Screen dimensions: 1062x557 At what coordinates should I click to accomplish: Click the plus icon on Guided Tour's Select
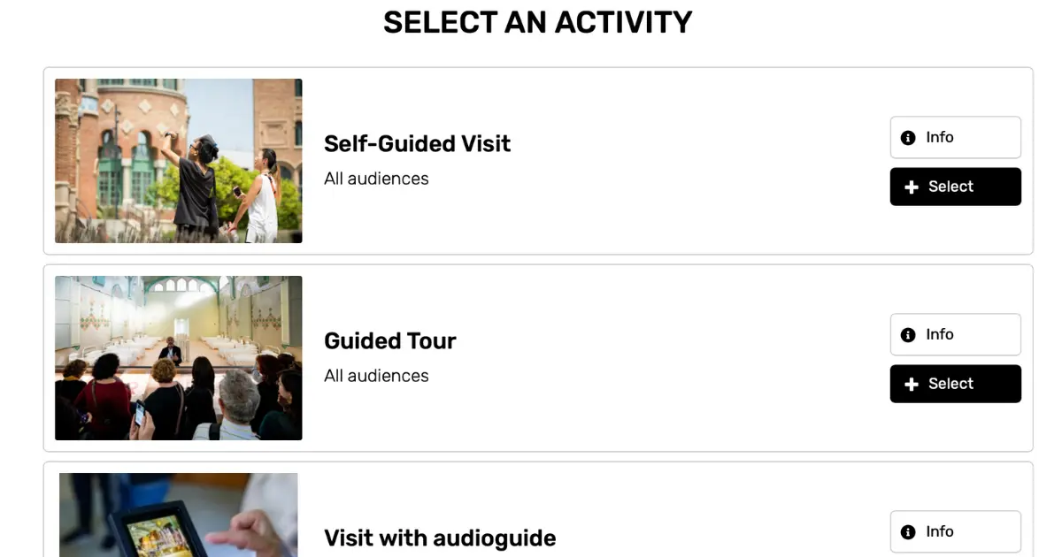coord(912,385)
